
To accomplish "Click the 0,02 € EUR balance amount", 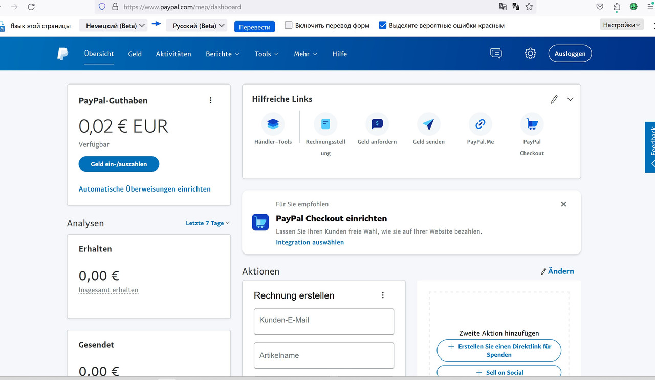I will [123, 126].
